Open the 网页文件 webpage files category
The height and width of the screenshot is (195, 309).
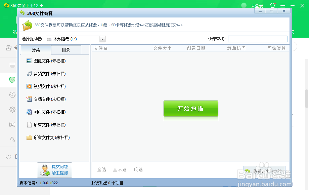[x=29, y=112]
